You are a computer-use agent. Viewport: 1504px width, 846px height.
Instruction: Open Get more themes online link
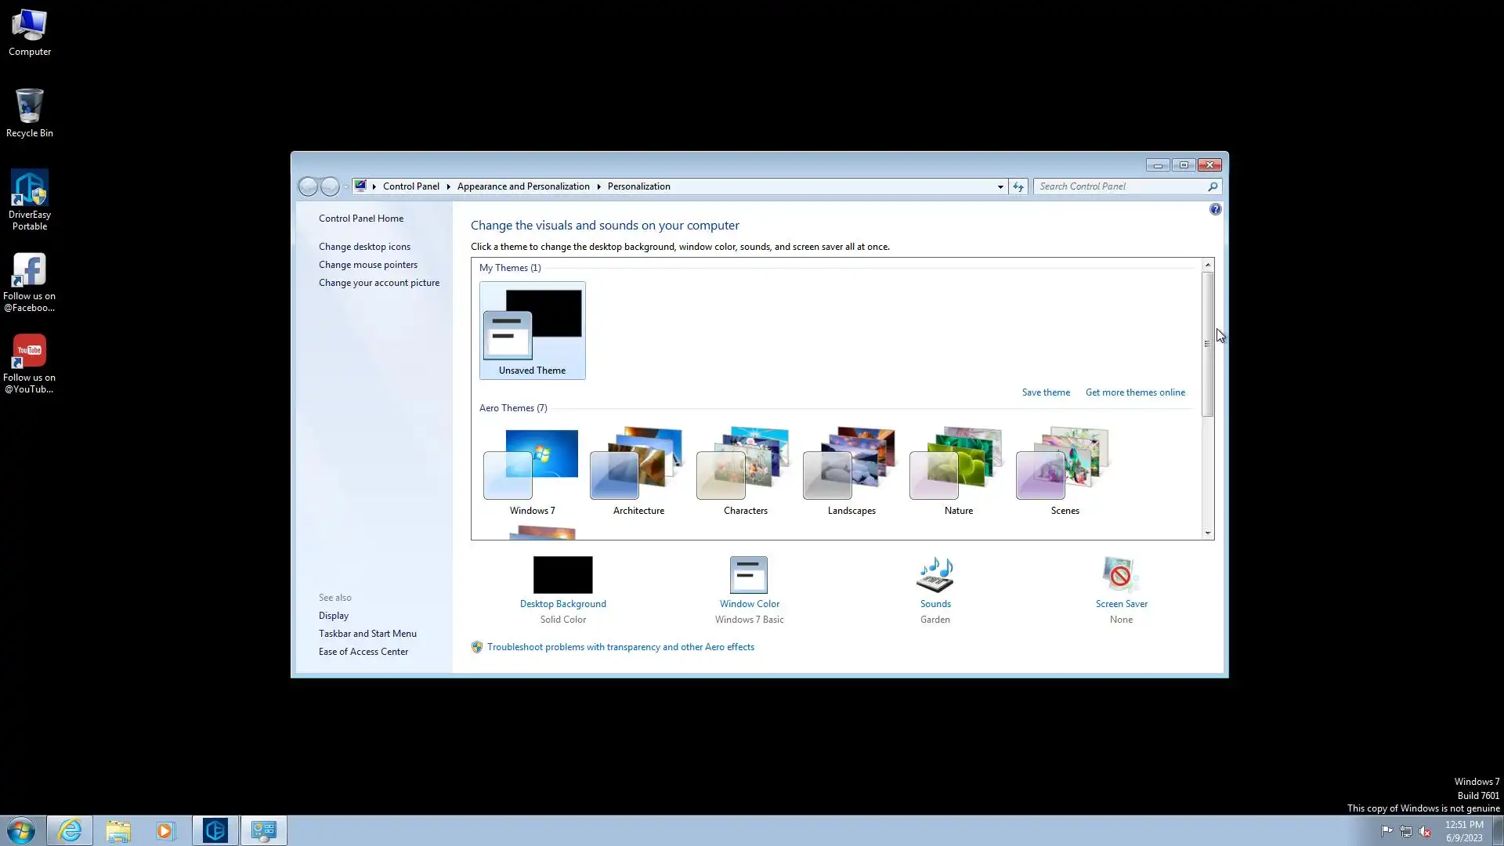point(1135,392)
